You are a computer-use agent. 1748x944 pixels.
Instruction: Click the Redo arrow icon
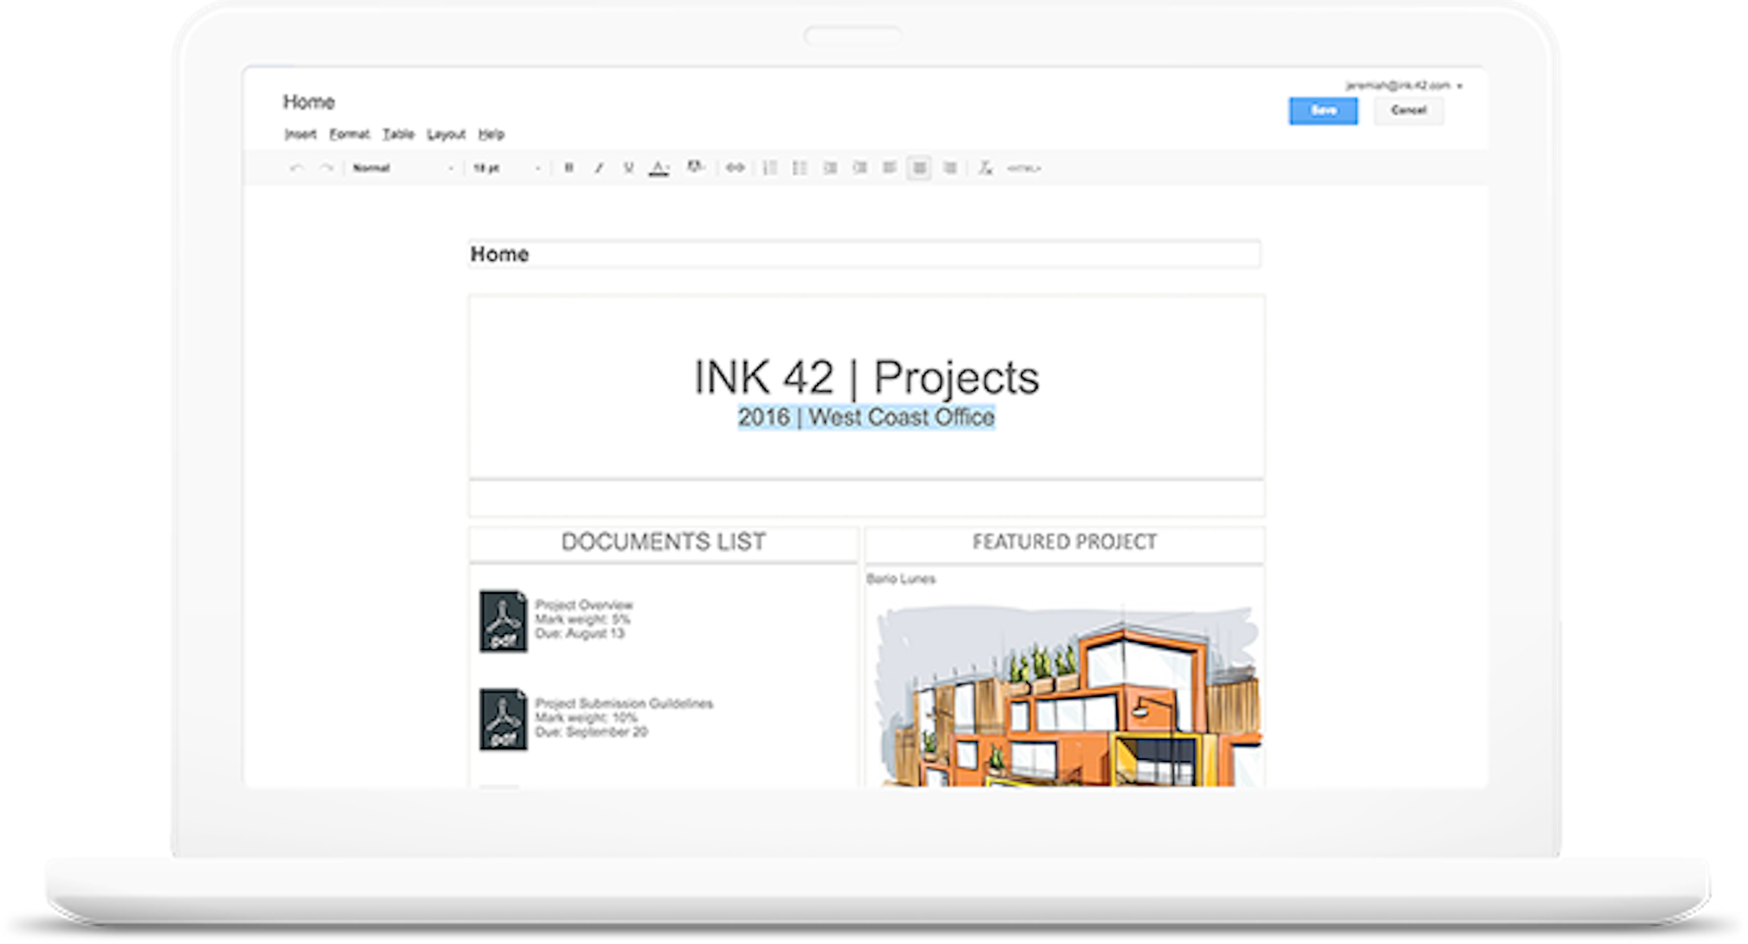[326, 168]
